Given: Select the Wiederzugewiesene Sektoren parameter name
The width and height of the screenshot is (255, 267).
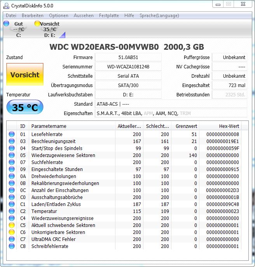Looking at the screenshot, I should 63,155.
